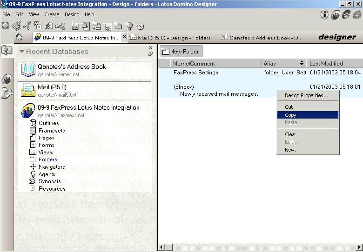Viewport: 363px width, 252px height.
Task: Click the New Folder button
Action: click(181, 52)
